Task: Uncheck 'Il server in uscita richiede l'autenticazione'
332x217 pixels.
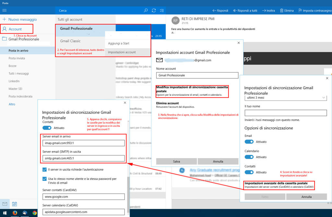Action: click(x=45, y=169)
